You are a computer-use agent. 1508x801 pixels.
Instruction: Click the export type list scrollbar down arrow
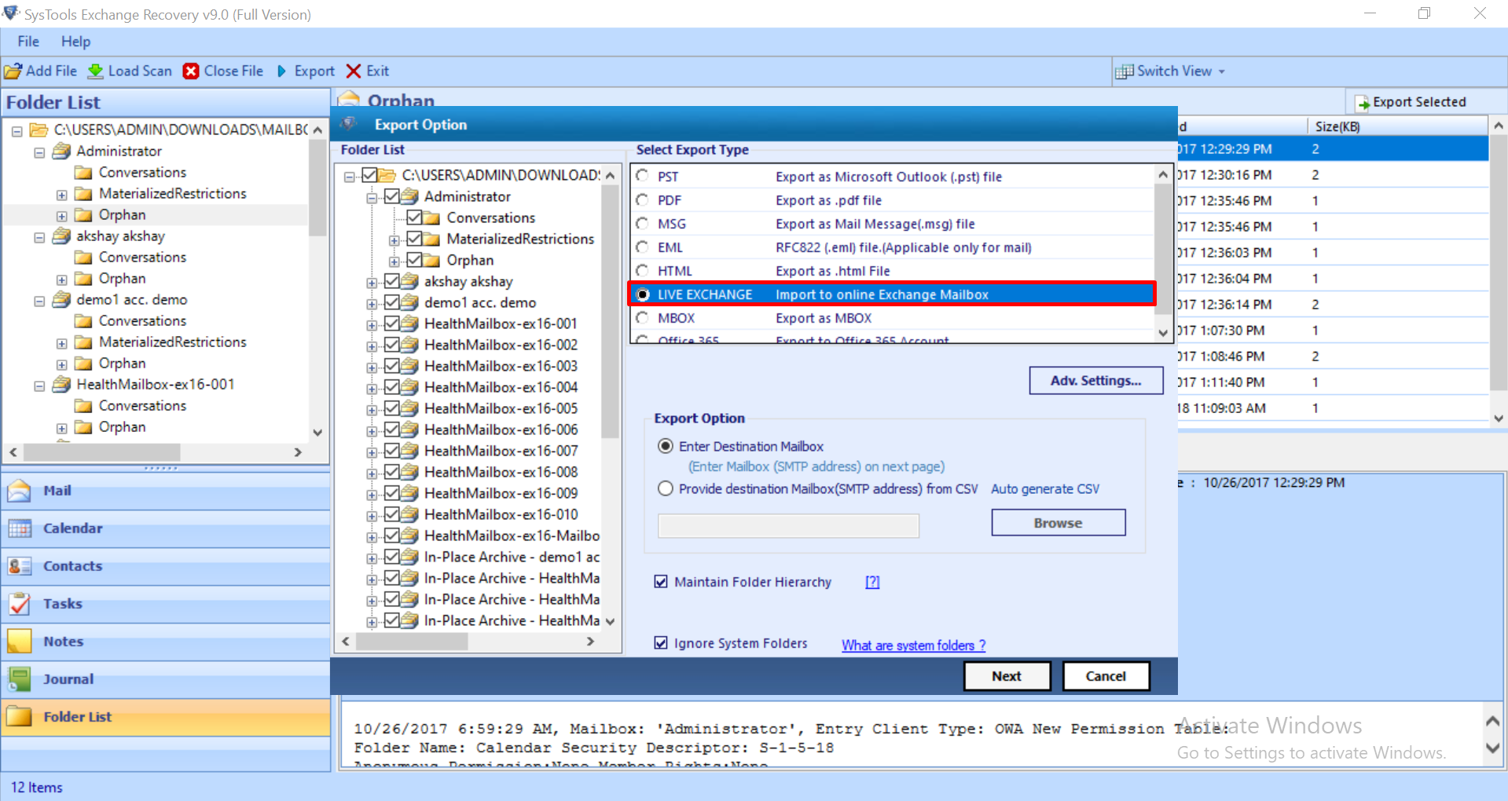click(x=1163, y=333)
